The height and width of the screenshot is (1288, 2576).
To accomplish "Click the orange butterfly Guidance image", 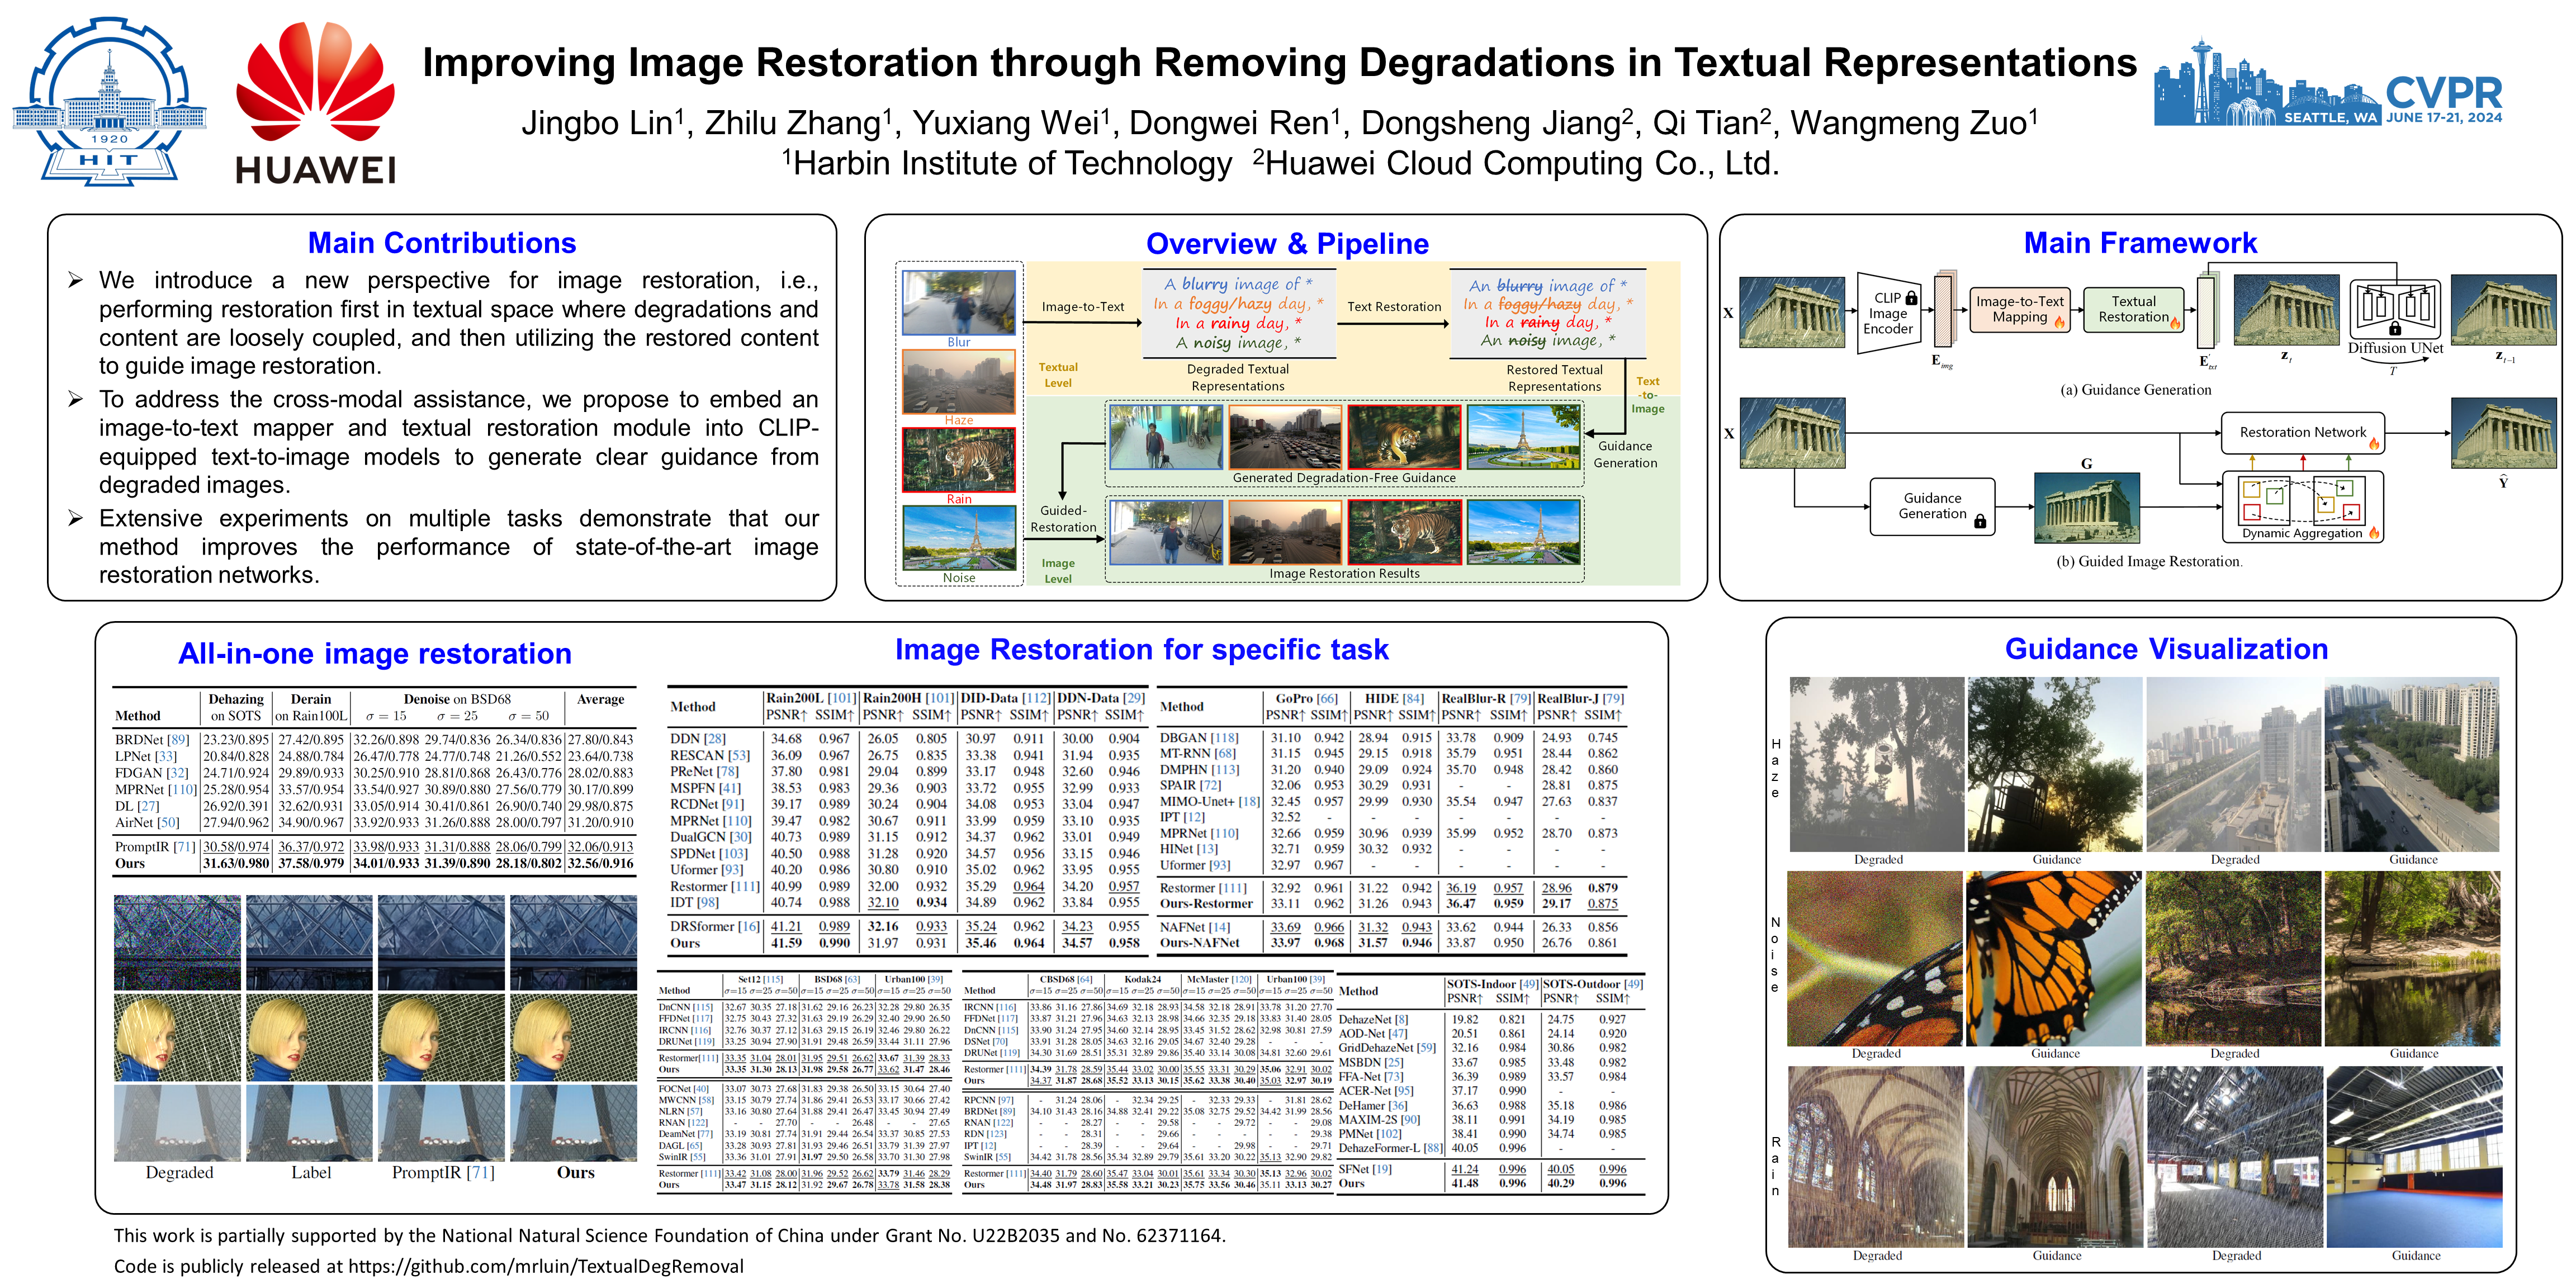I will (x=2054, y=957).
